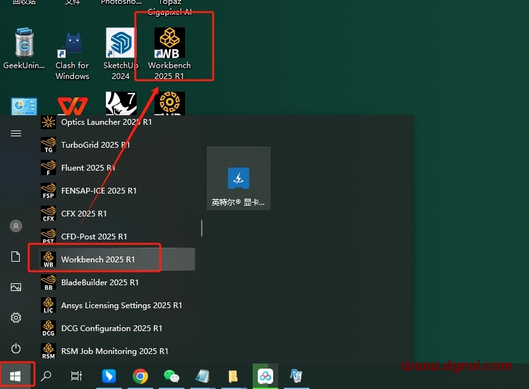Click the FENSAP-ICE FSP icon
The width and height of the screenshot is (529, 389).
point(48,190)
